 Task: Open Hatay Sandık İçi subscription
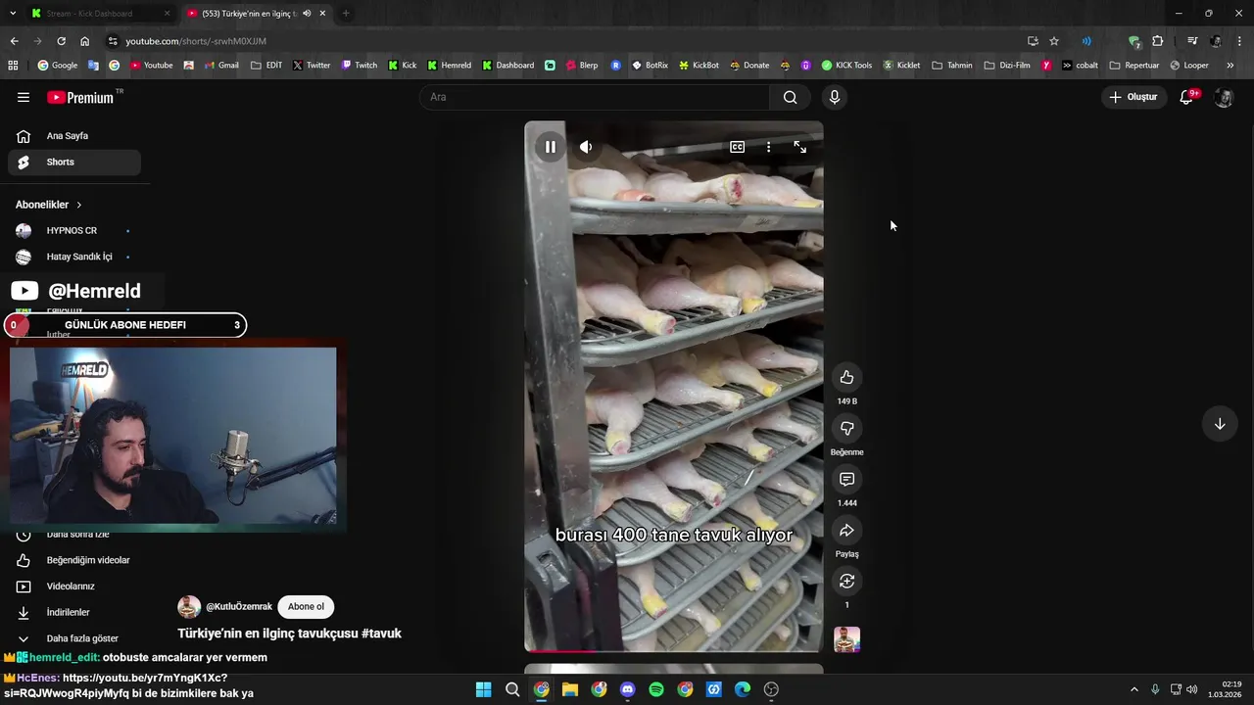click(x=74, y=257)
